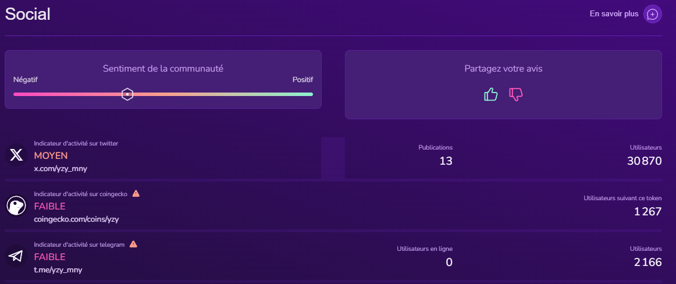Click the FAIBLE rating for telegram
Image resolution: width=676 pixels, height=284 pixels.
(49, 257)
